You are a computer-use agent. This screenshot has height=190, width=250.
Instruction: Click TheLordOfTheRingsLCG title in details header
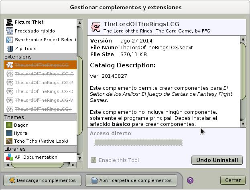pos(141,24)
